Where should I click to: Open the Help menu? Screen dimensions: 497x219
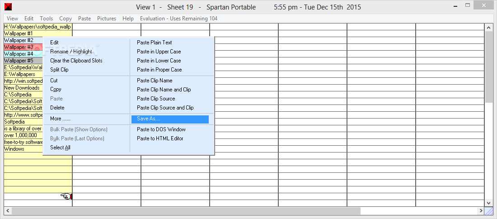point(128,19)
